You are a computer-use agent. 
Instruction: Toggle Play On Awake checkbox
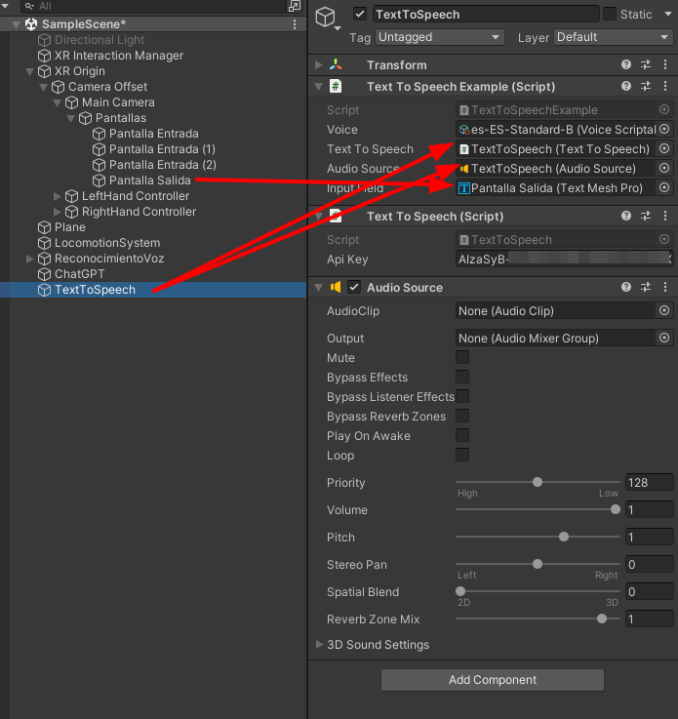click(462, 436)
